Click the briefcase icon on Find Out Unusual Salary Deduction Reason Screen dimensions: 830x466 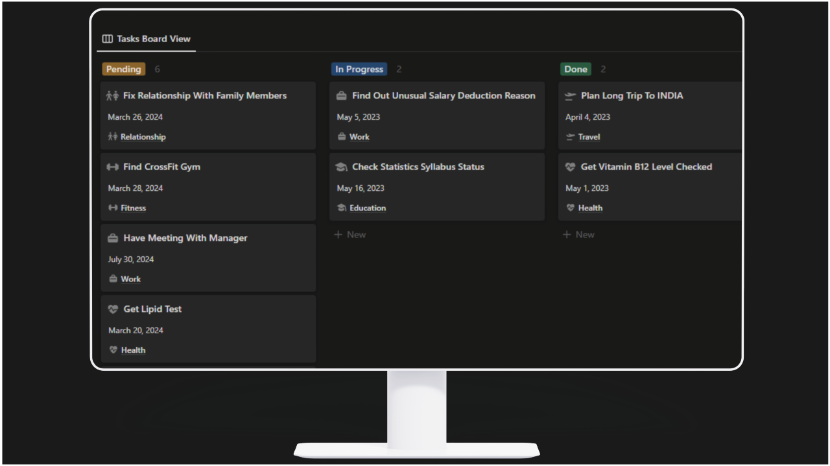click(x=341, y=95)
